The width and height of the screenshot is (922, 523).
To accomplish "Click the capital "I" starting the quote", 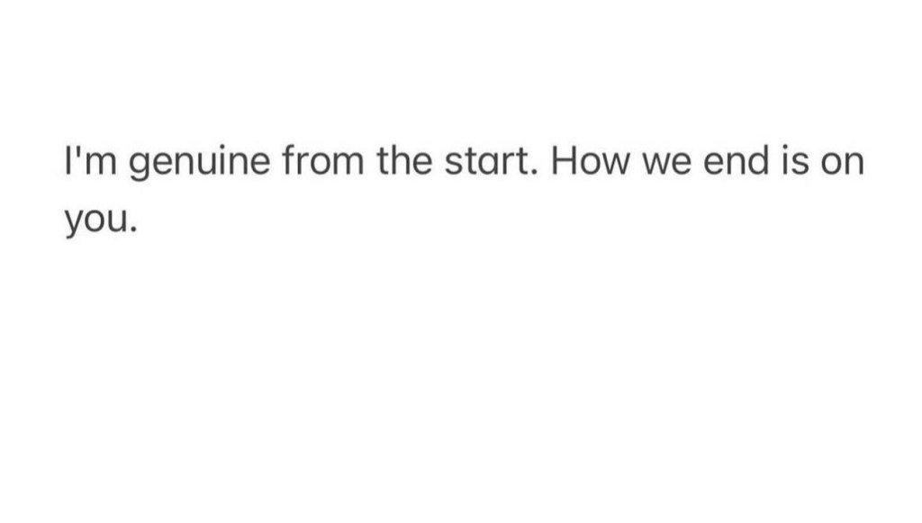I will 68,164.
